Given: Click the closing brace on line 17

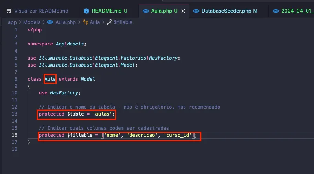Looking at the screenshot, I should point(29,142).
